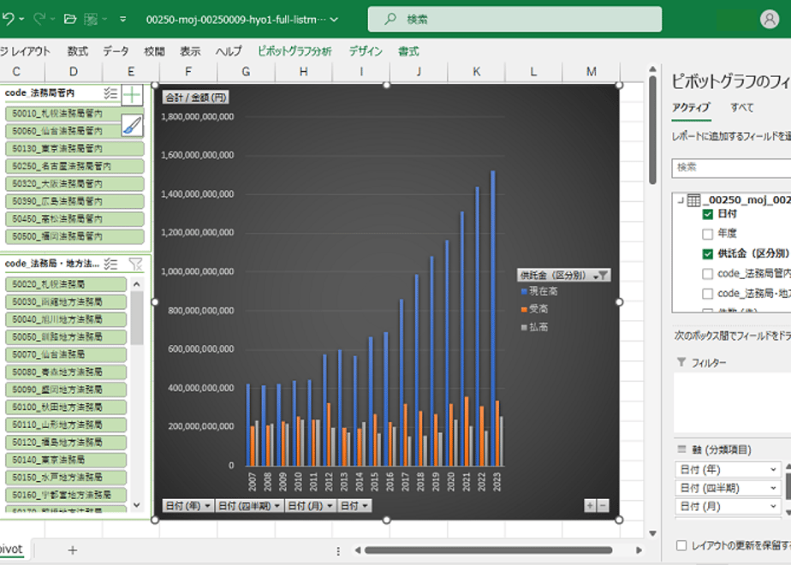Toggle multi-select on code_法務局管内 slicer

[110, 92]
